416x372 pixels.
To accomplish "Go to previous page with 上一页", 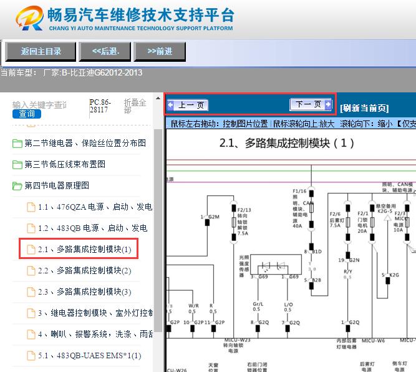I will (x=188, y=105).
